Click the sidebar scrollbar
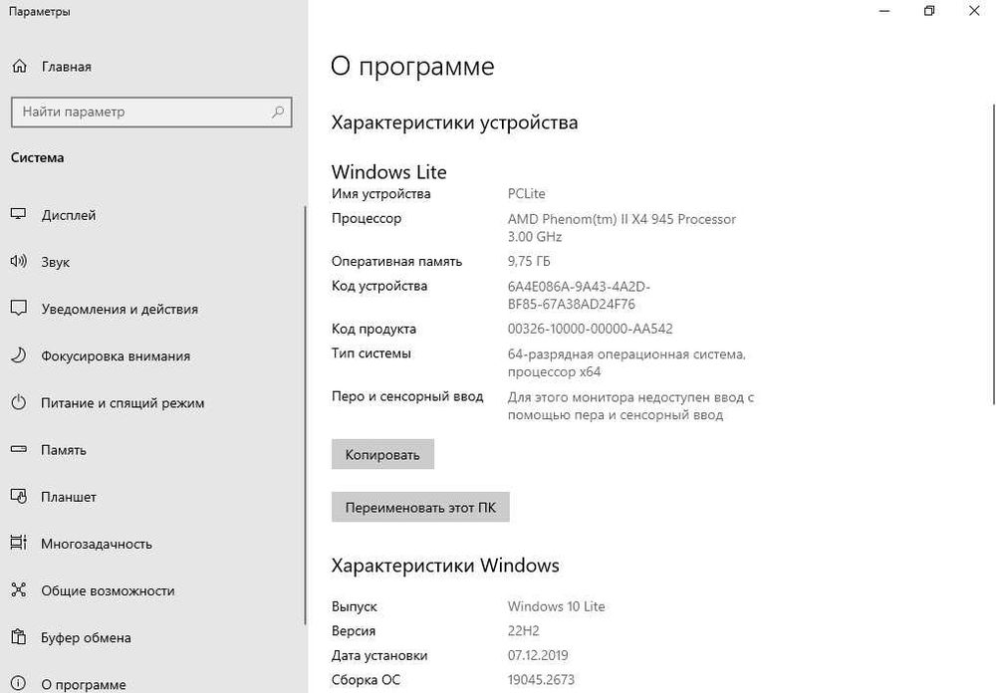 click(305, 416)
